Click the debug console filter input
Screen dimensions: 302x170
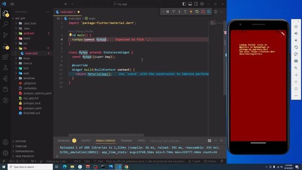coord(177,141)
